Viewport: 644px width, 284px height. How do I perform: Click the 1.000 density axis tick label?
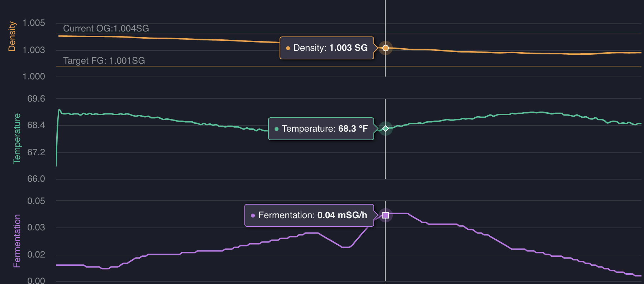(x=34, y=77)
